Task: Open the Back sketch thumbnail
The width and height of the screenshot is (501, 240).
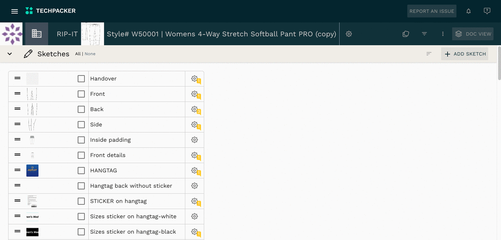Action: click(32, 109)
